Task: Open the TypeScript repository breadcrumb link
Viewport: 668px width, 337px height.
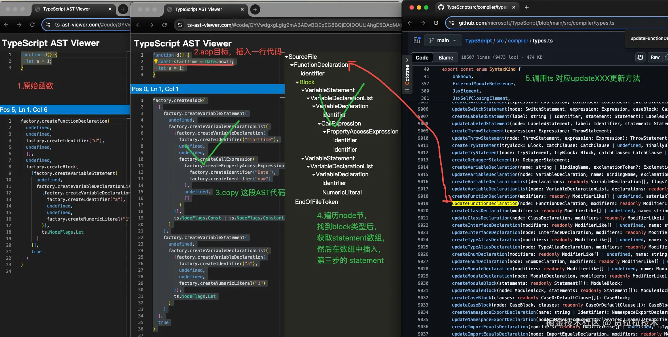Action: [x=478, y=41]
